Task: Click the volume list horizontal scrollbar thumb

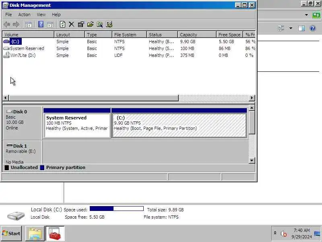Action: pyautogui.click(x=94, y=98)
